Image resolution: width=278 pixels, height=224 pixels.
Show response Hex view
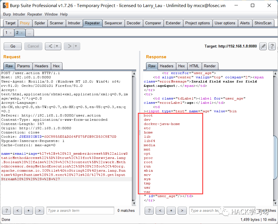pos(182,66)
